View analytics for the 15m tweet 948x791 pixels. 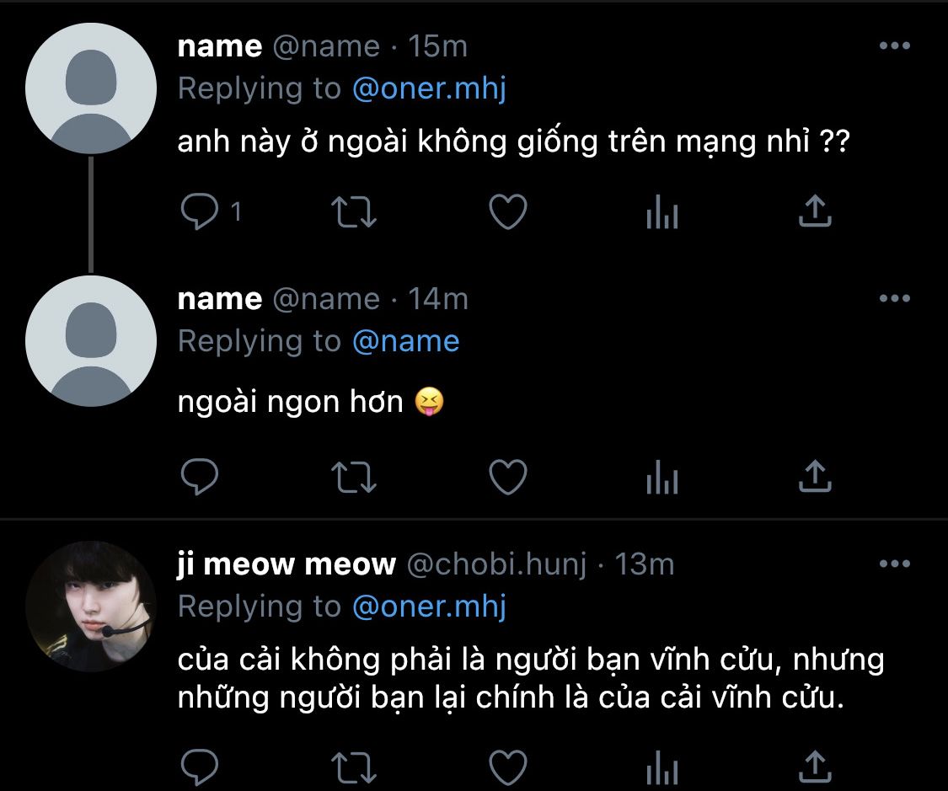click(x=661, y=215)
